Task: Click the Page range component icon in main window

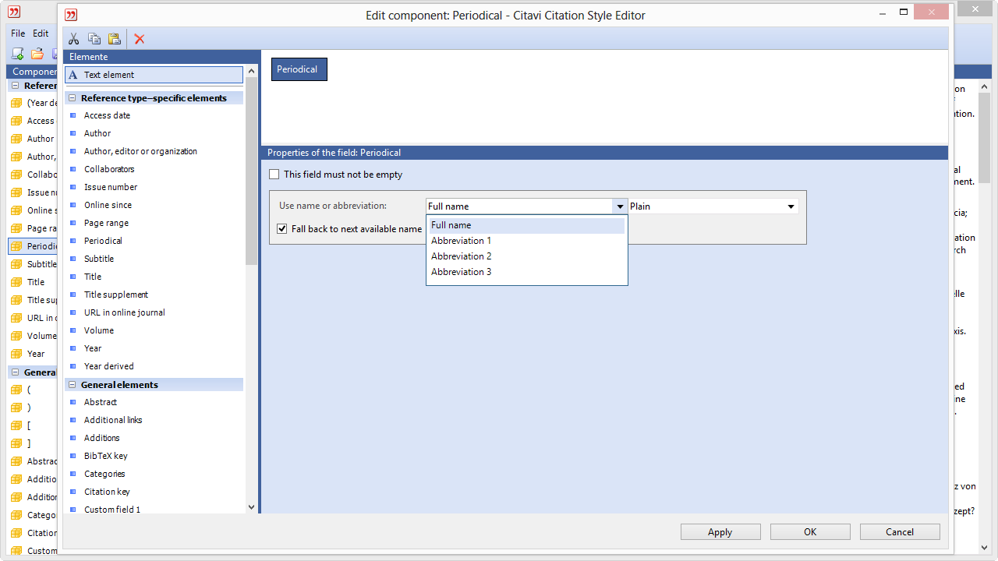Action: [16, 228]
